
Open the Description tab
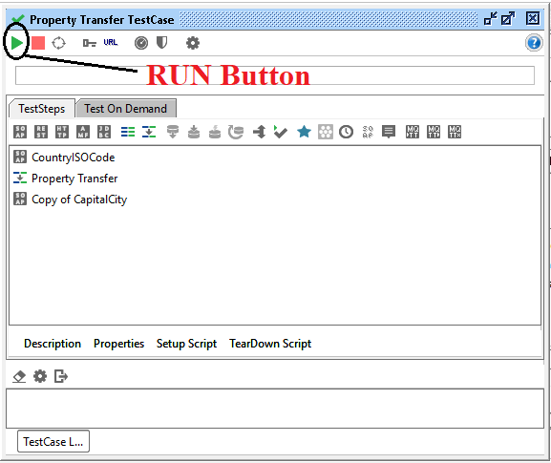[53, 344]
